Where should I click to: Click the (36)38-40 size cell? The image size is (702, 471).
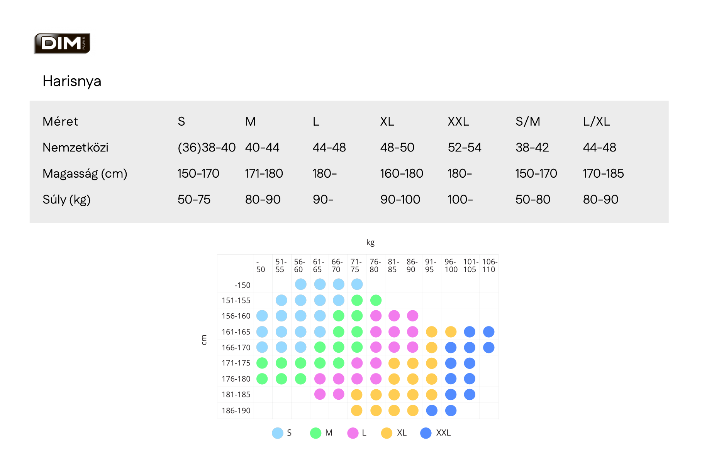(x=207, y=147)
